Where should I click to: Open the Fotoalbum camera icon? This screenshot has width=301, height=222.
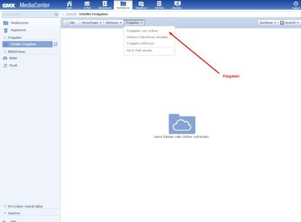(141, 4)
